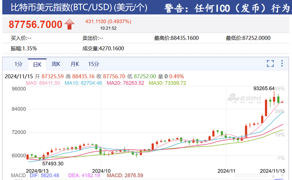Click the gray down triangle below chart
Image resolution: width=292 pixels, height=180 pixels.
(x=282, y=176)
